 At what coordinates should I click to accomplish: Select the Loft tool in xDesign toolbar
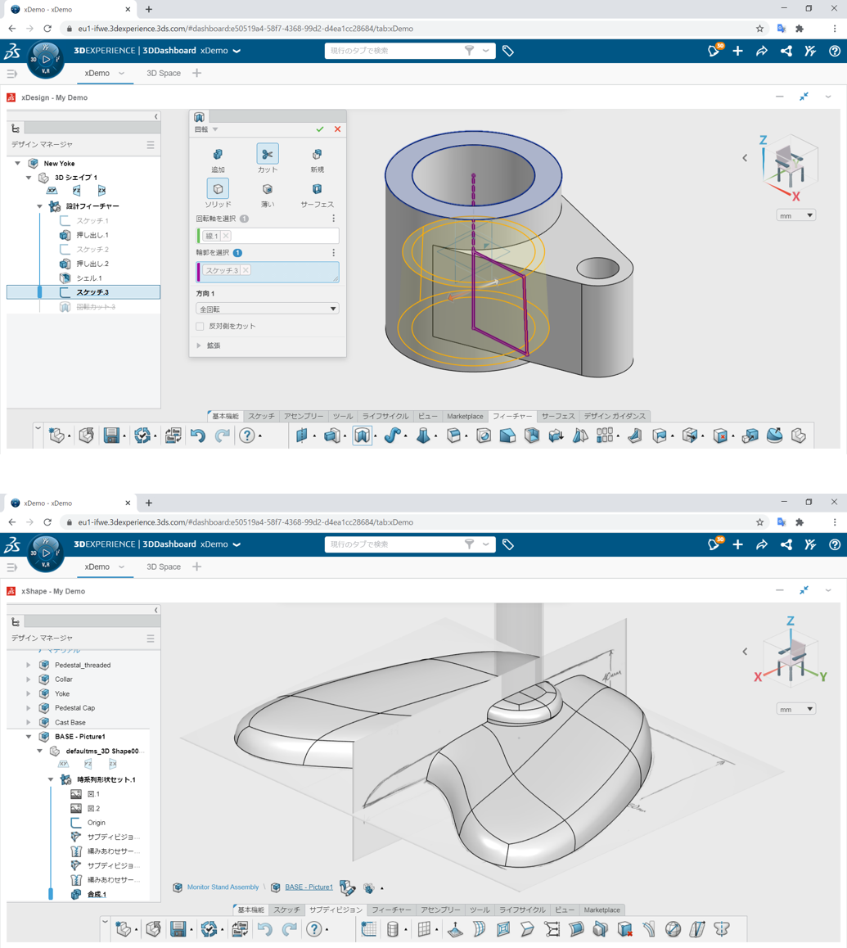(x=423, y=436)
